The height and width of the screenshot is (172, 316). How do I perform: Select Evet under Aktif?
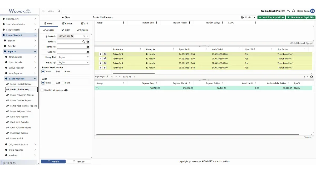[x=53, y=83]
